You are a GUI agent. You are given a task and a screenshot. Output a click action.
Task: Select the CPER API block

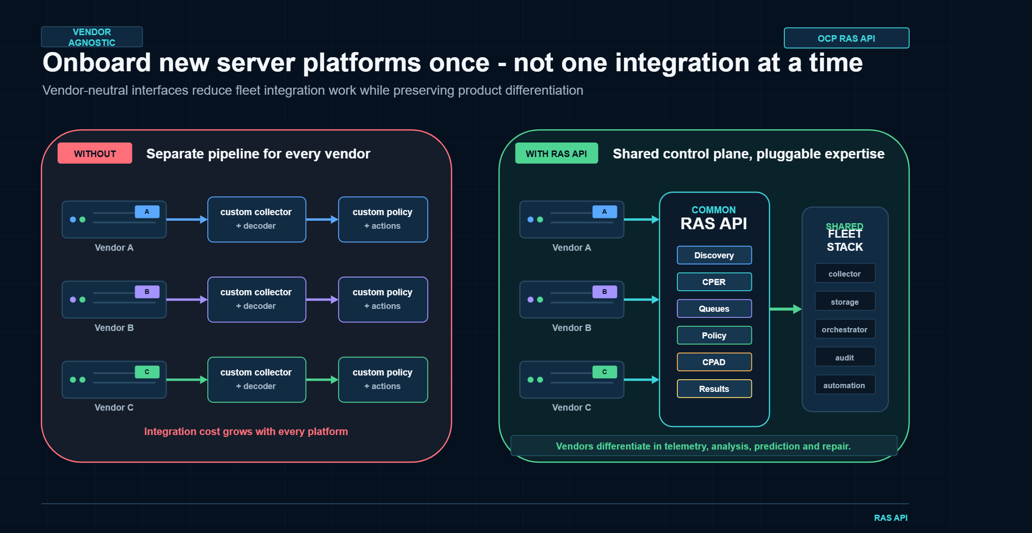714,282
